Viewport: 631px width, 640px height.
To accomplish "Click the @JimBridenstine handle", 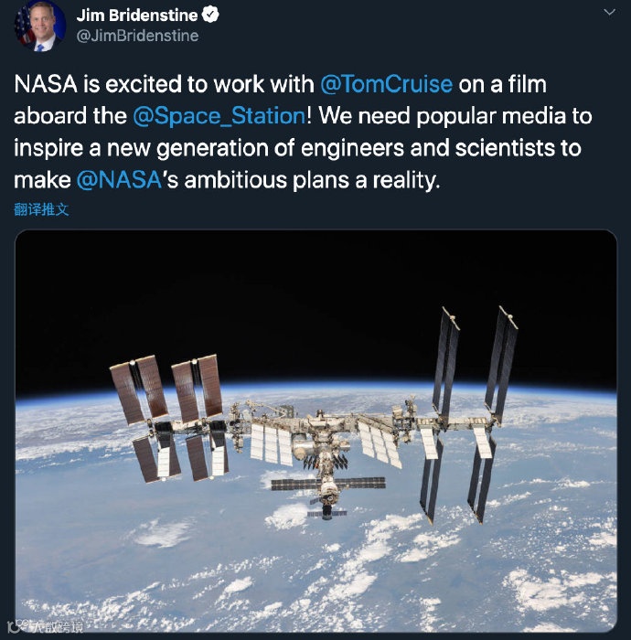I will [137, 36].
